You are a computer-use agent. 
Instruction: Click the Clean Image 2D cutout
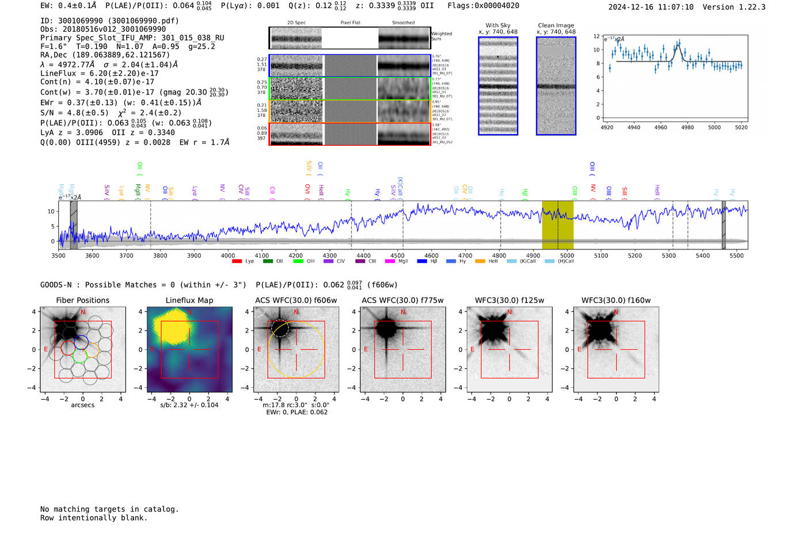556,86
